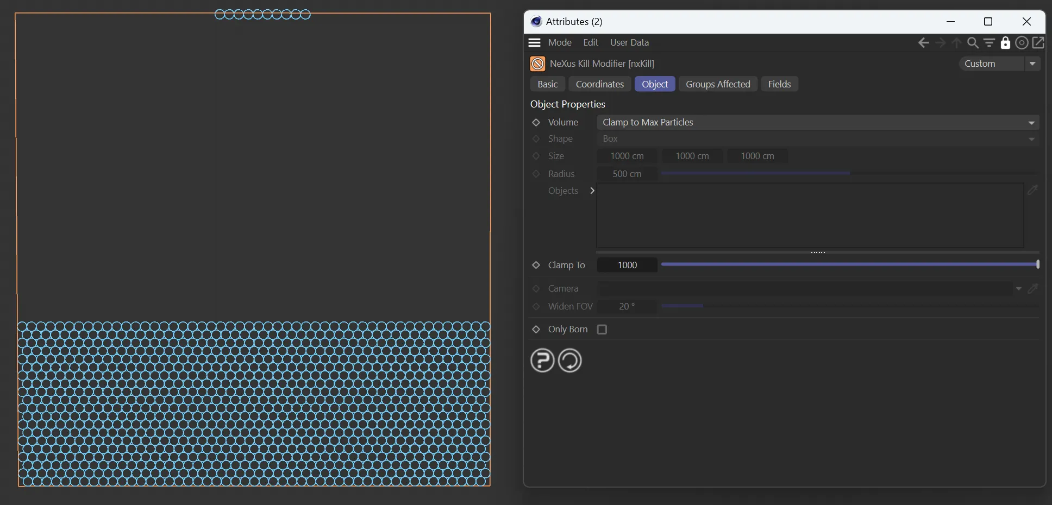Open the Custom layout dropdown

(x=999, y=64)
